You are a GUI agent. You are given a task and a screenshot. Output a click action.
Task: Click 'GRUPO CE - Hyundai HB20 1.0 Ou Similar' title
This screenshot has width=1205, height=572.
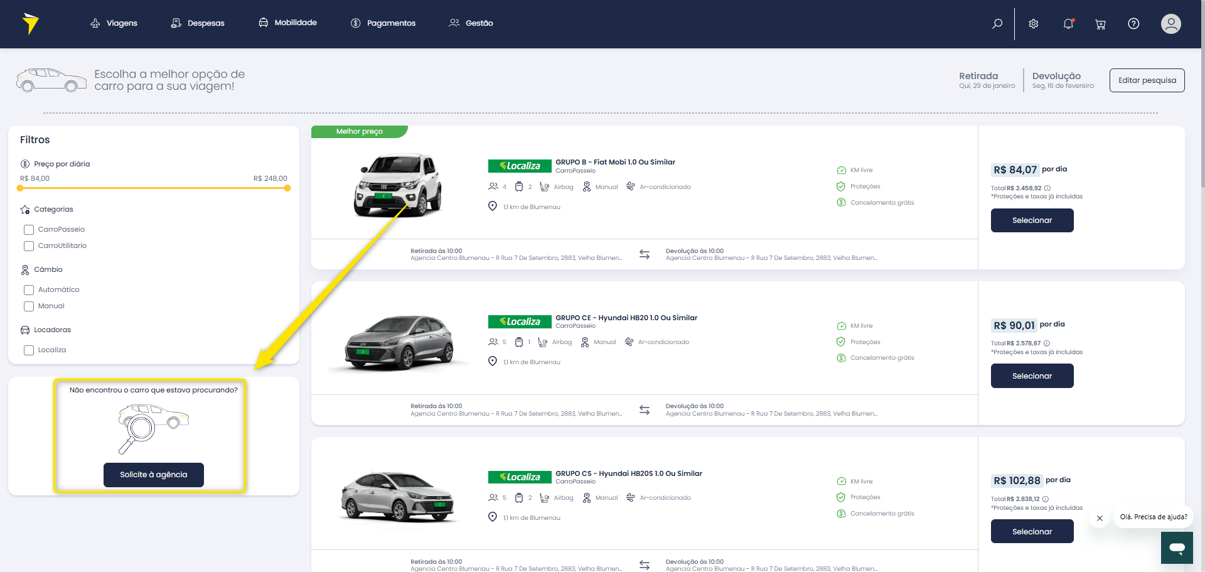coord(626,318)
